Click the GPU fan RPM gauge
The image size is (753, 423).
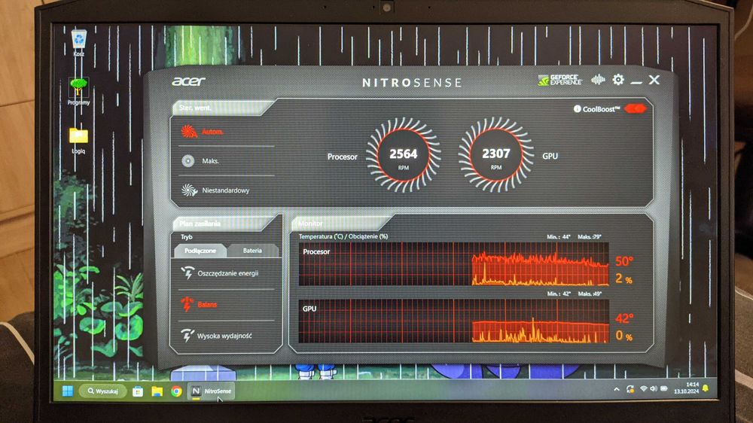[x=495, y=154]
